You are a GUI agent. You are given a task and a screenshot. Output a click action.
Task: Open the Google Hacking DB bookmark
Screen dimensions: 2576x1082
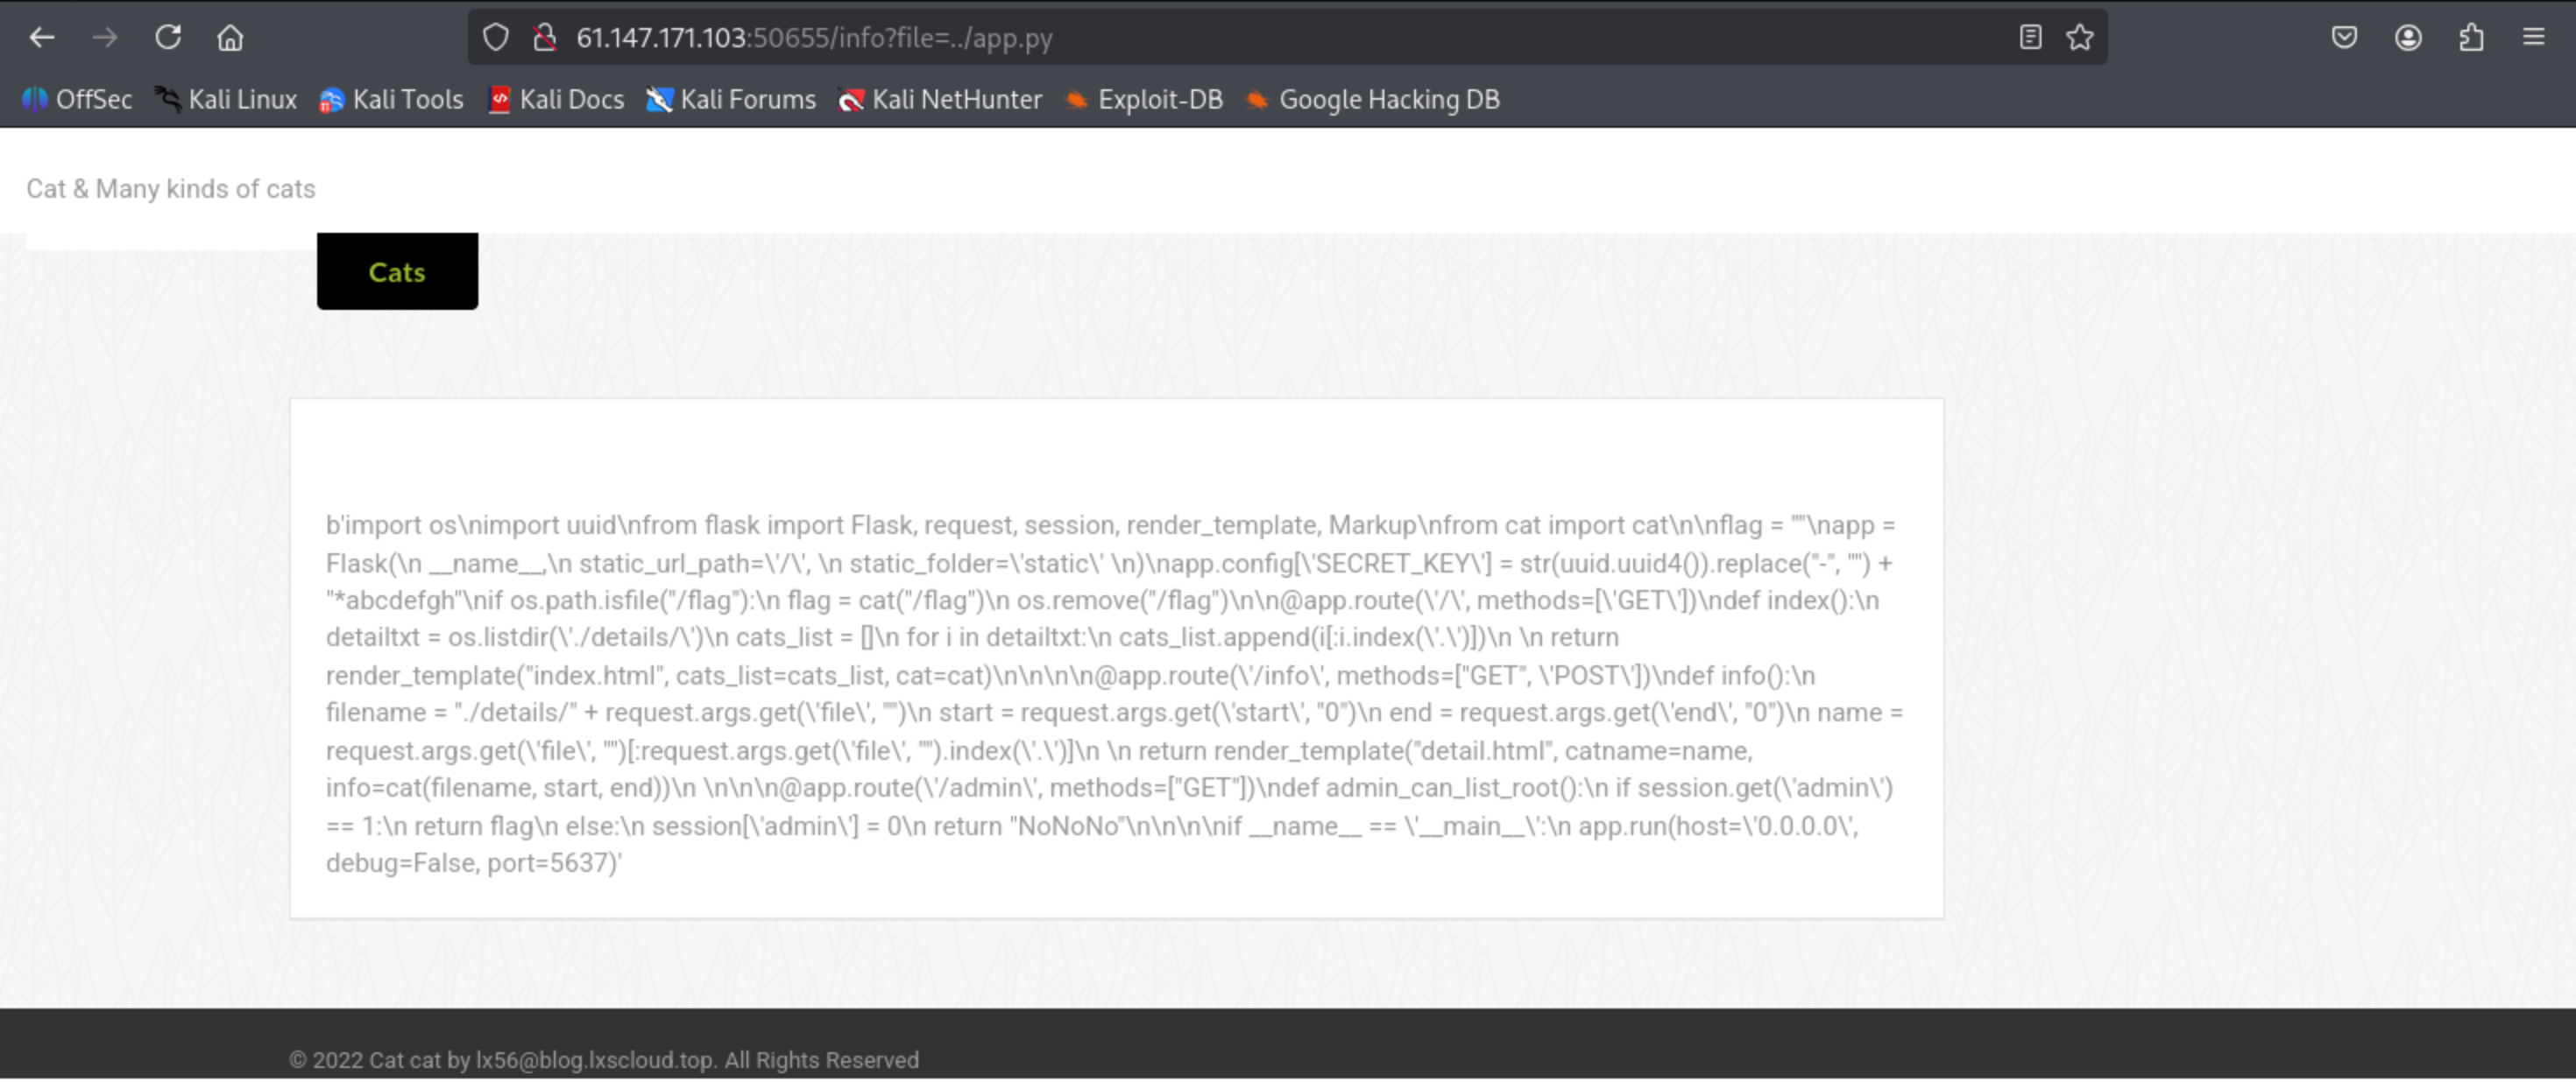(1372, 100)
